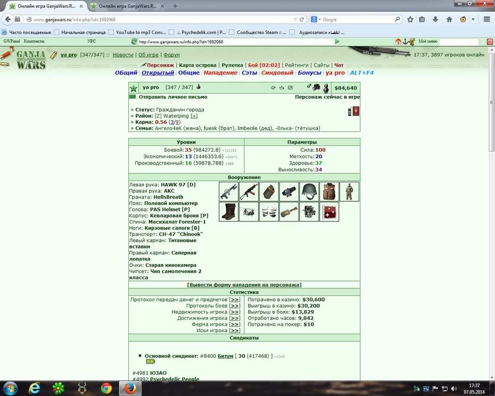Open a new browser tab
Screen dimensions: 495x396
175,6
